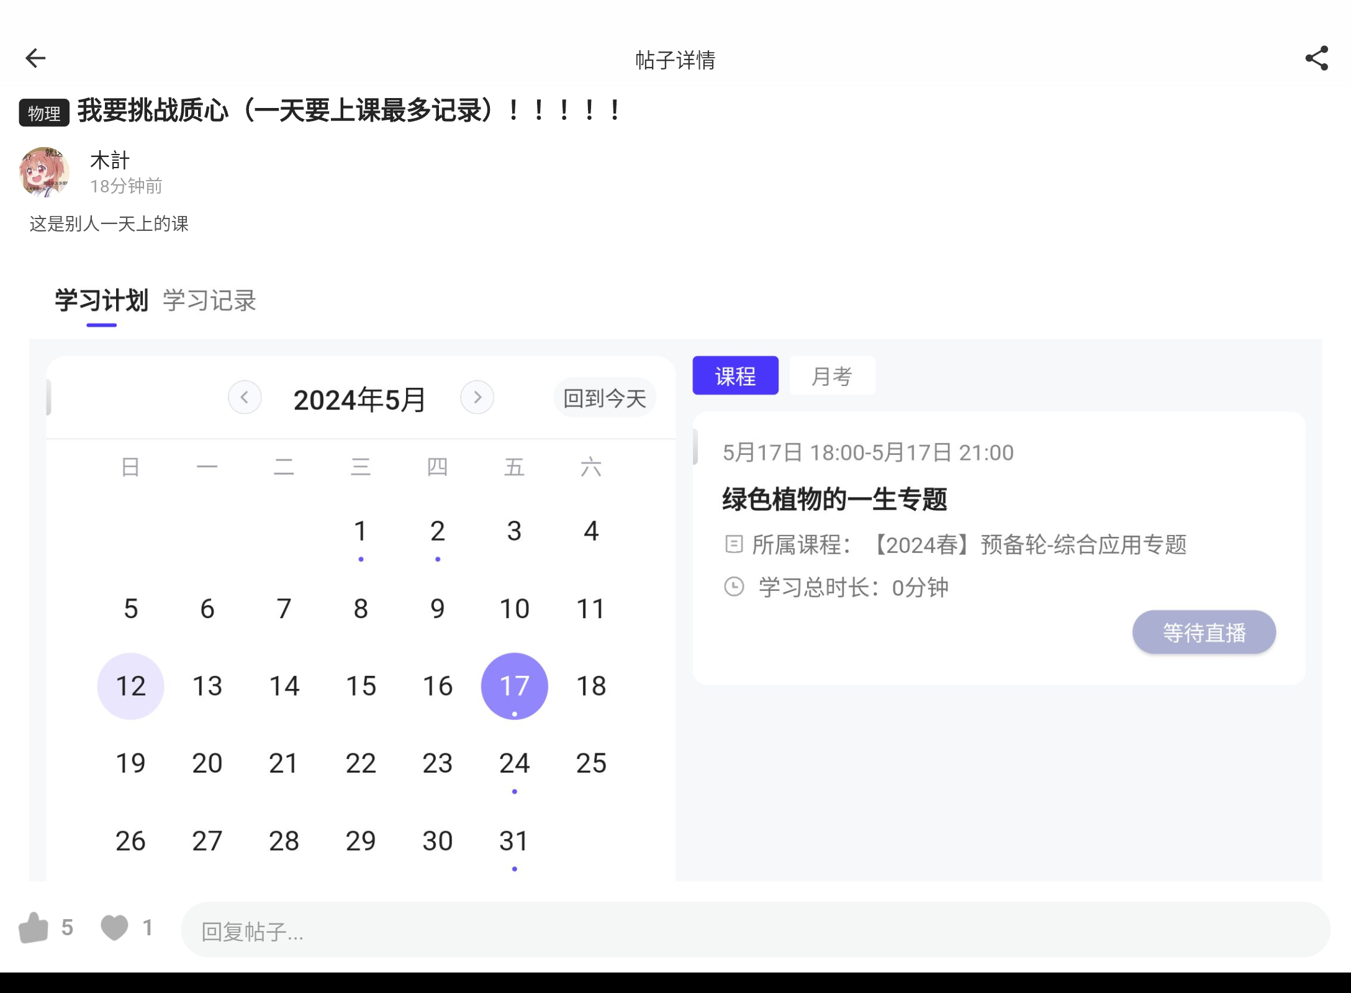Open author 木計's avatar

(44, 172)
